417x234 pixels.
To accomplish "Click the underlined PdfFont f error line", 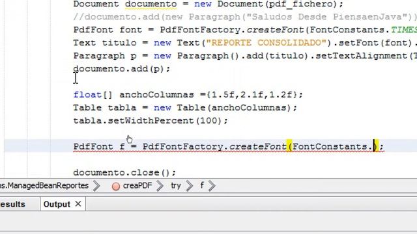I will click(229, 147).
